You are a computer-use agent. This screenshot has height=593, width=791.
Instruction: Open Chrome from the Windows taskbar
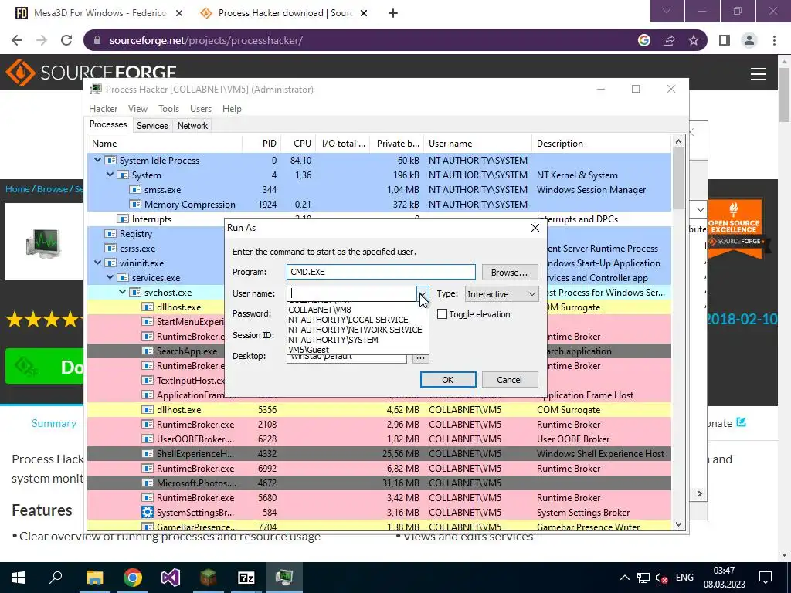133,578
